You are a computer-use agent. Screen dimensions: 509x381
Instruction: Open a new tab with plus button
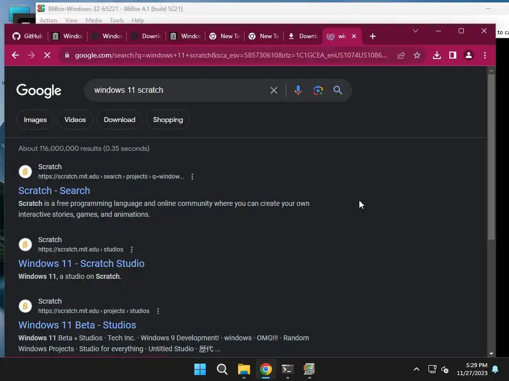pyautogui.click(x=373, y=36)
